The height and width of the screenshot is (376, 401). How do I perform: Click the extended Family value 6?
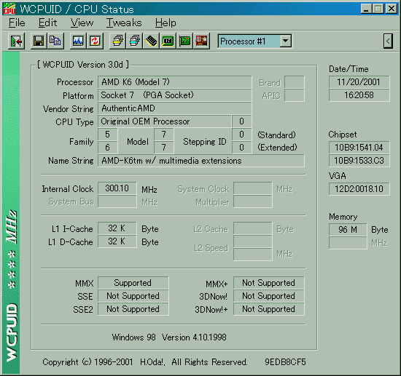click(108, 148)
